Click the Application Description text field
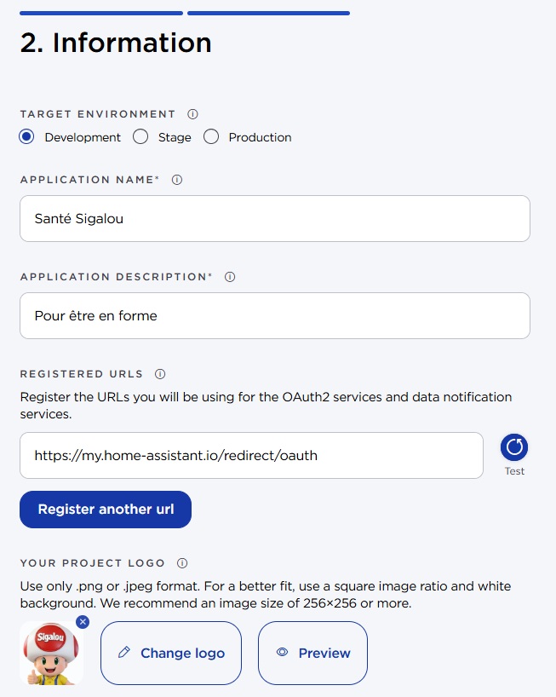The width and height of the screenshot is (556, 697). tap(274, 316)
